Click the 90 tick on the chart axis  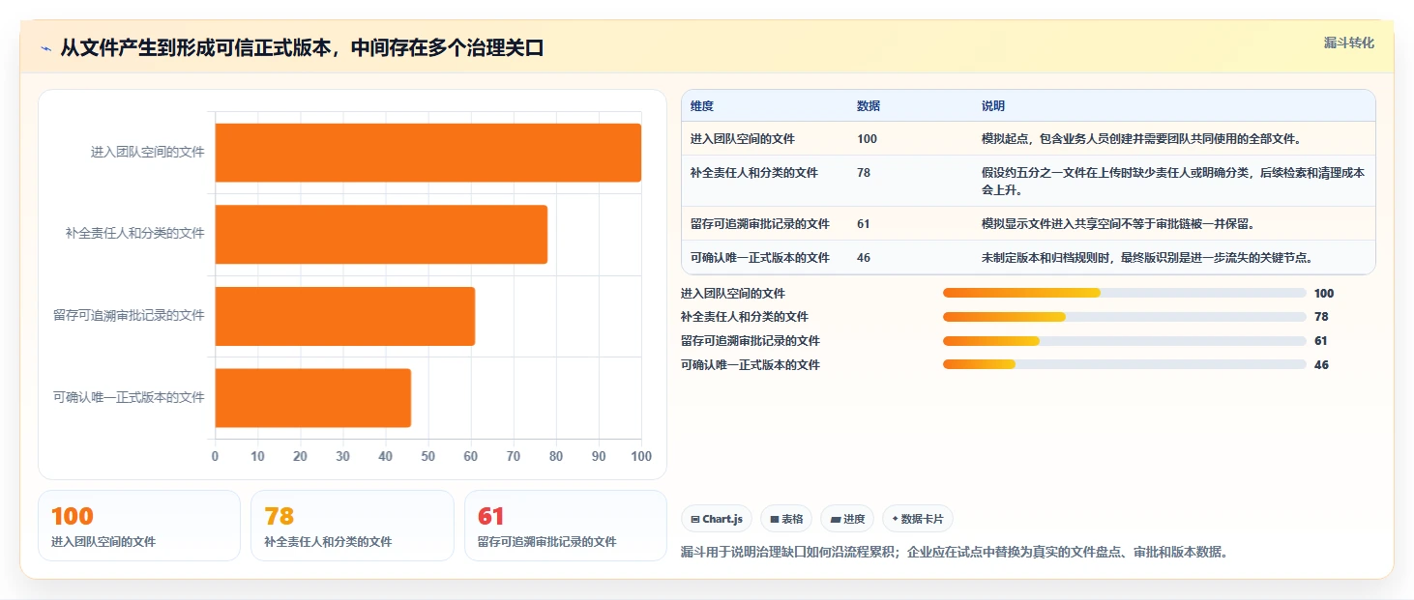click(x=599, y=456)
